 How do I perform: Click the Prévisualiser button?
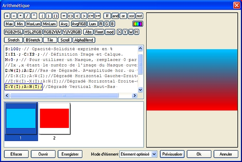click(x=172, y=154)
